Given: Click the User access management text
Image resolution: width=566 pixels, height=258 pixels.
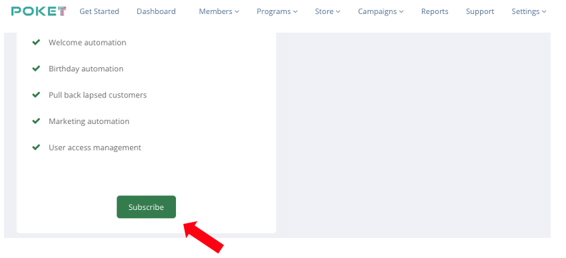Looking at the screenshot, I should point(95,147).
